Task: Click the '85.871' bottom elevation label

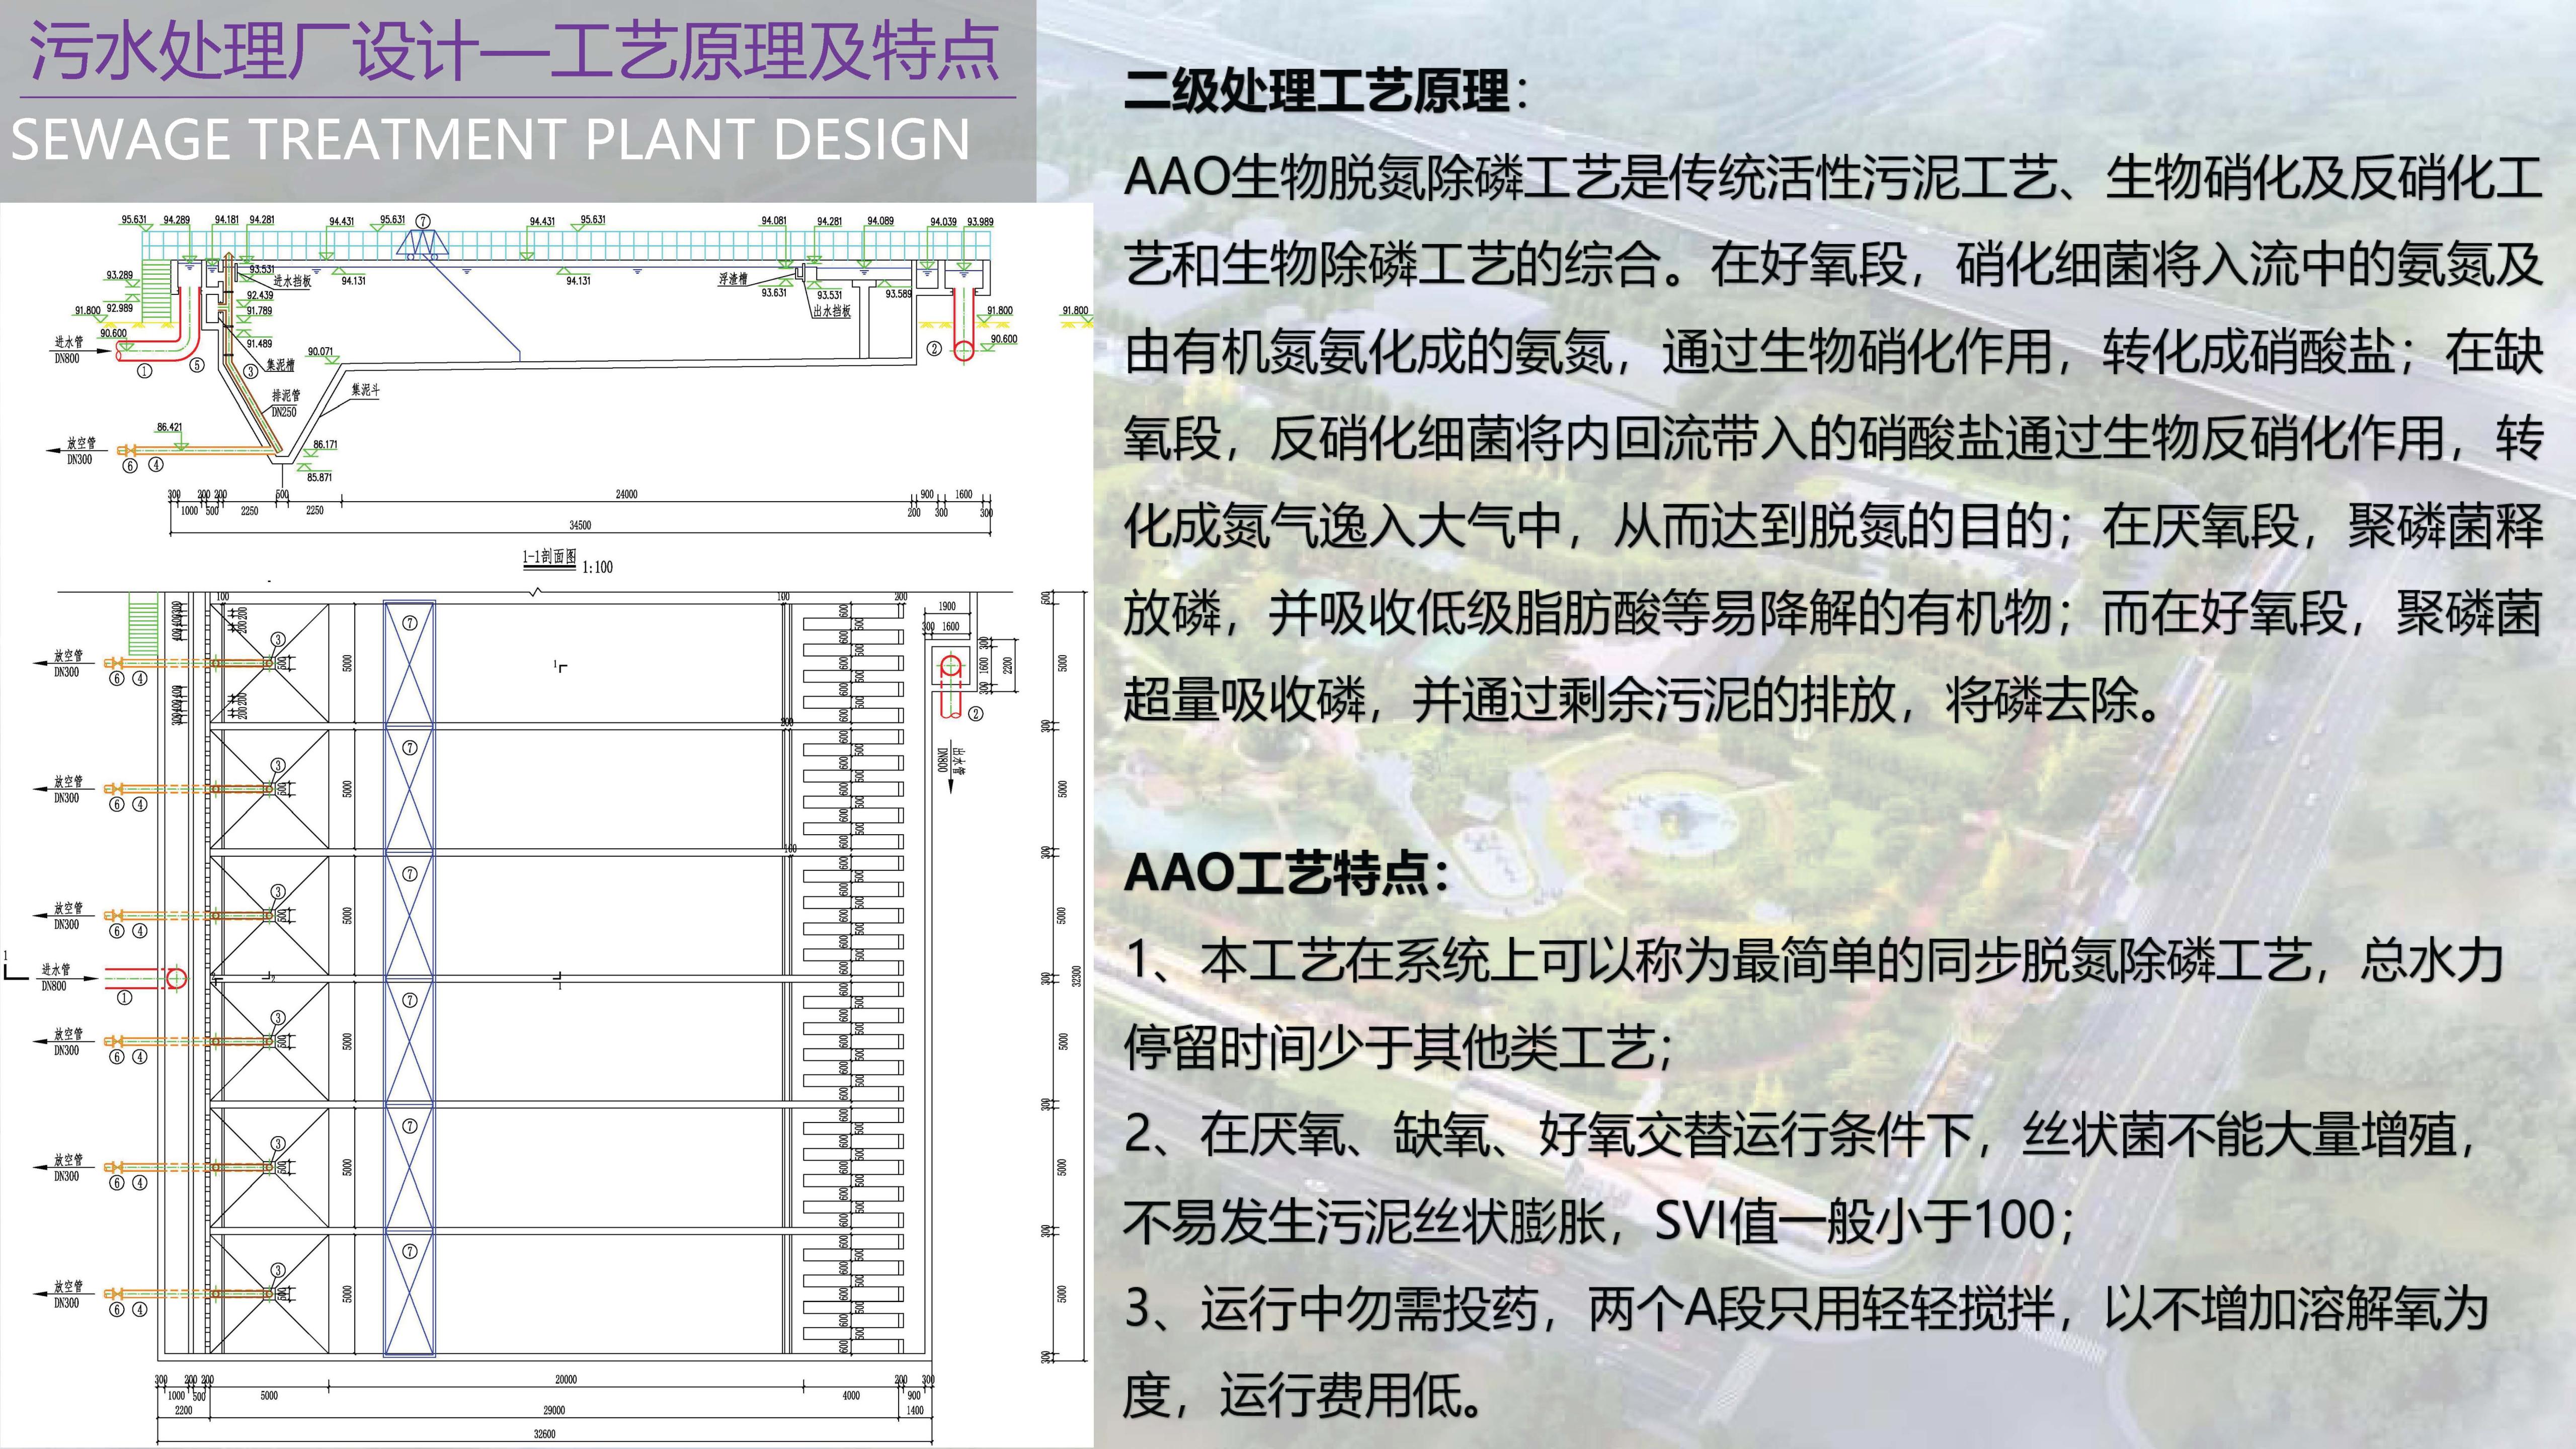Action: tap(319, 478)
